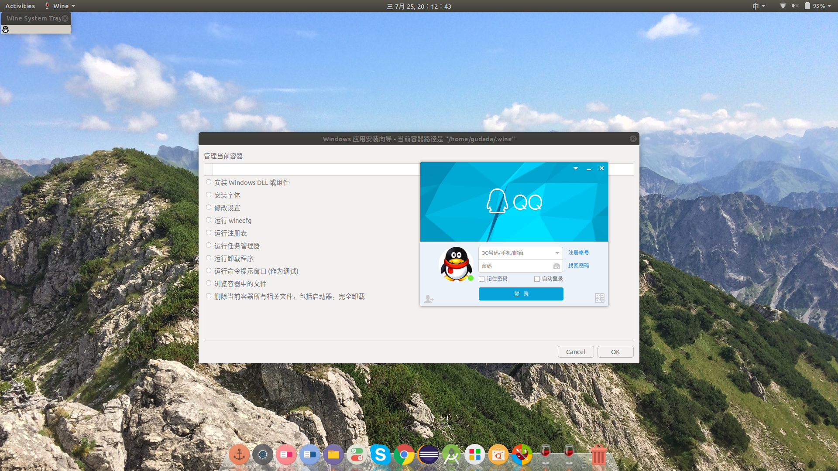Open Skype from the dock
The height and width of the screenshot is (471, 838).
coord(381,454)
